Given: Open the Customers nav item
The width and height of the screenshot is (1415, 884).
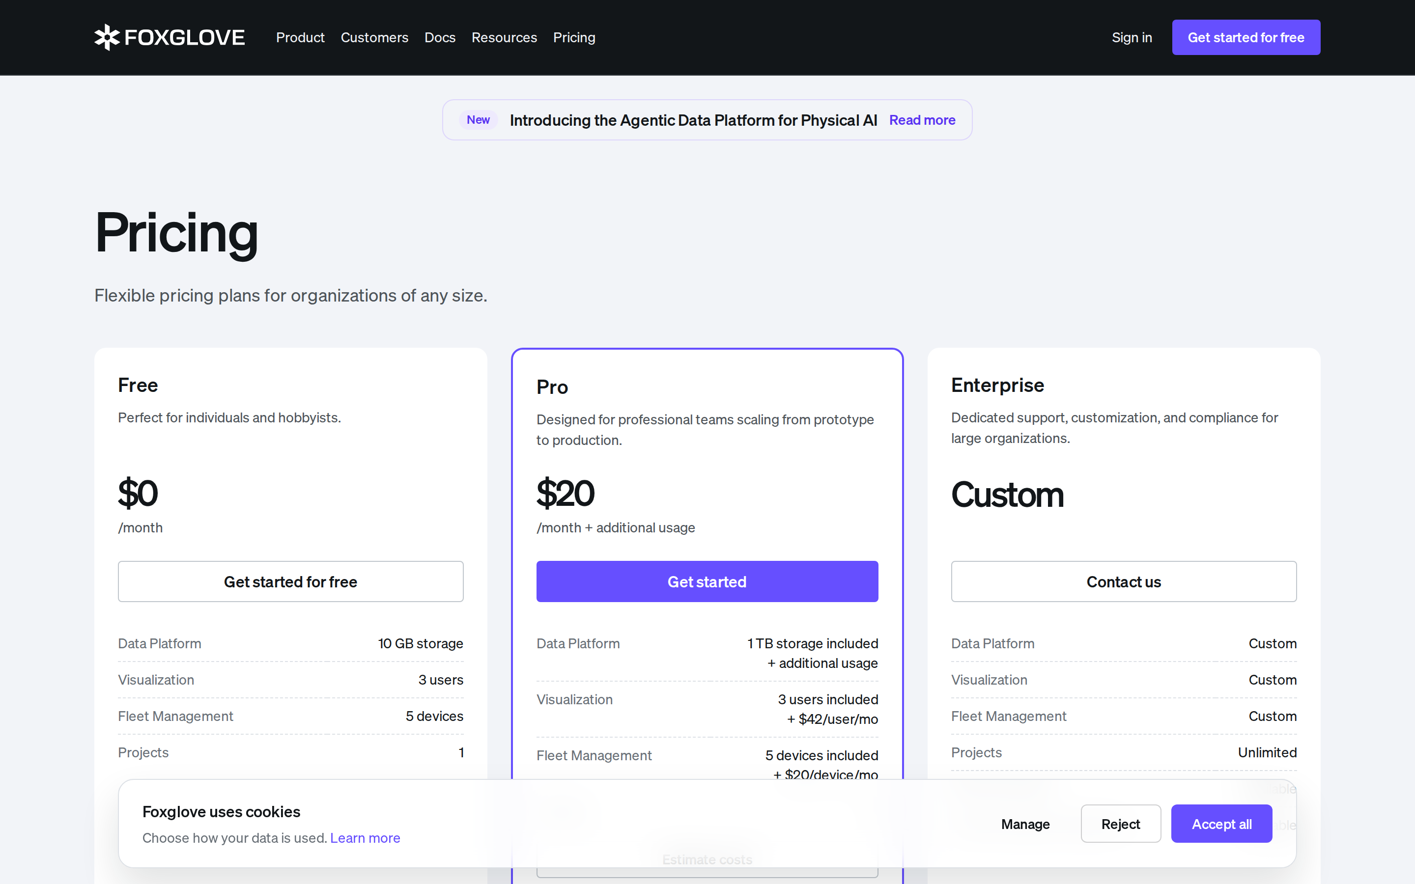Looking at the screenshot, I should click(374, 37).
